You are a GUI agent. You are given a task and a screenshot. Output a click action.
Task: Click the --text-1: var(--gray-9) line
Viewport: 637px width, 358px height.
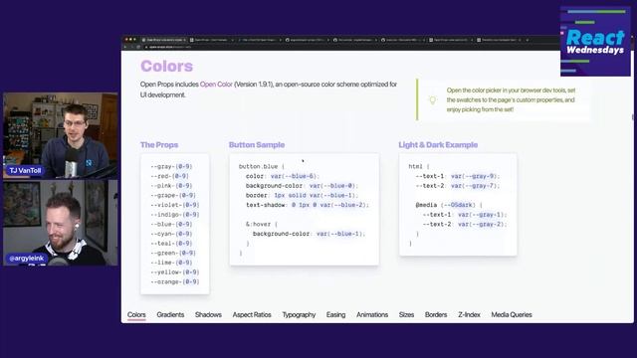point(458,176)
